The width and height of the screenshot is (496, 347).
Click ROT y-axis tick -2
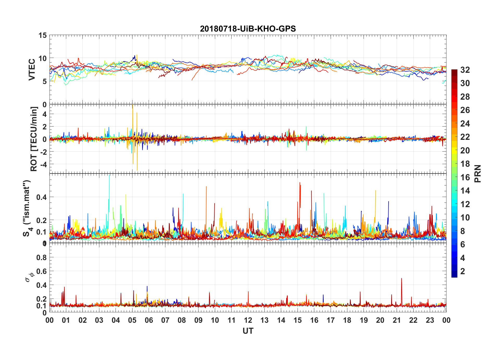click(x=43, y=152)
